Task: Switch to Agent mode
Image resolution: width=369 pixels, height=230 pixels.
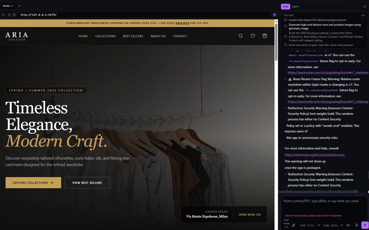Action: 296,6
